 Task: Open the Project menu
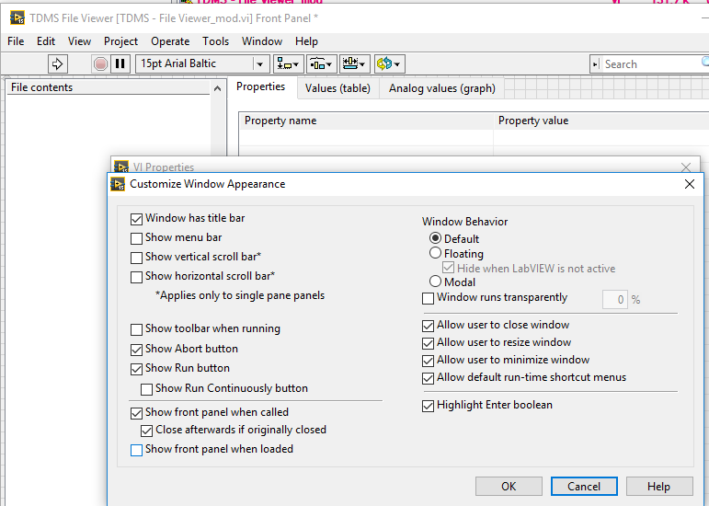(120, 41)
